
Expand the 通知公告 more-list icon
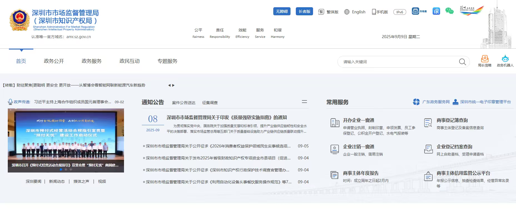[x=304, y=102]
